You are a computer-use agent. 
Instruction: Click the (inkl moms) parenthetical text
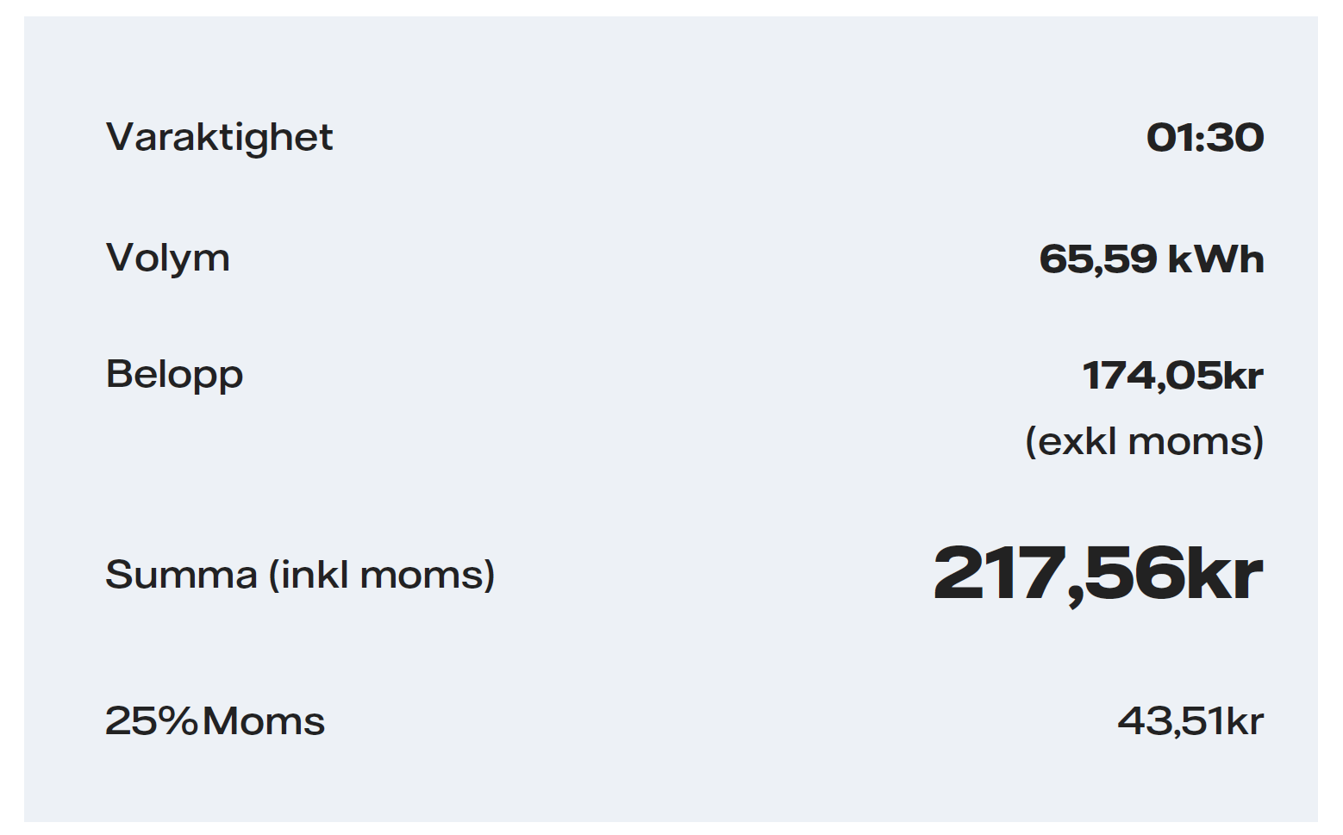tap(382, 575)
